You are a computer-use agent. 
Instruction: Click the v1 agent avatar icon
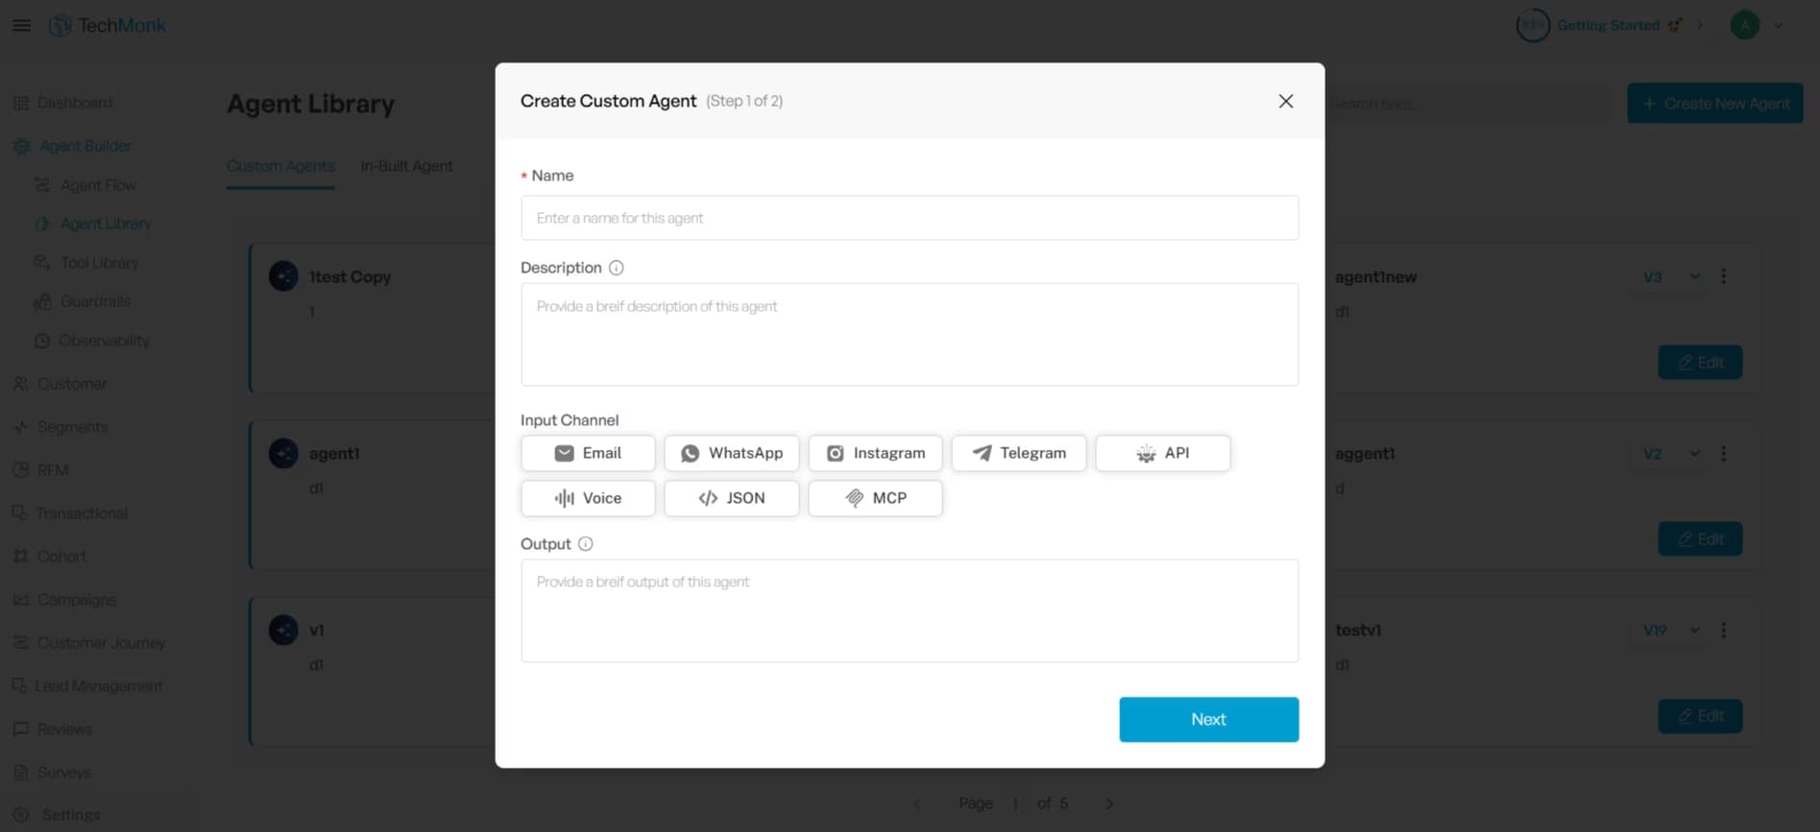283,630
